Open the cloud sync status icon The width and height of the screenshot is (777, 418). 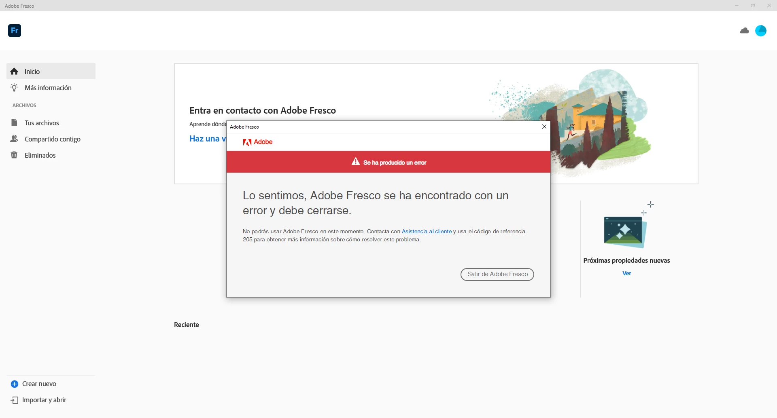click(744, 31)
